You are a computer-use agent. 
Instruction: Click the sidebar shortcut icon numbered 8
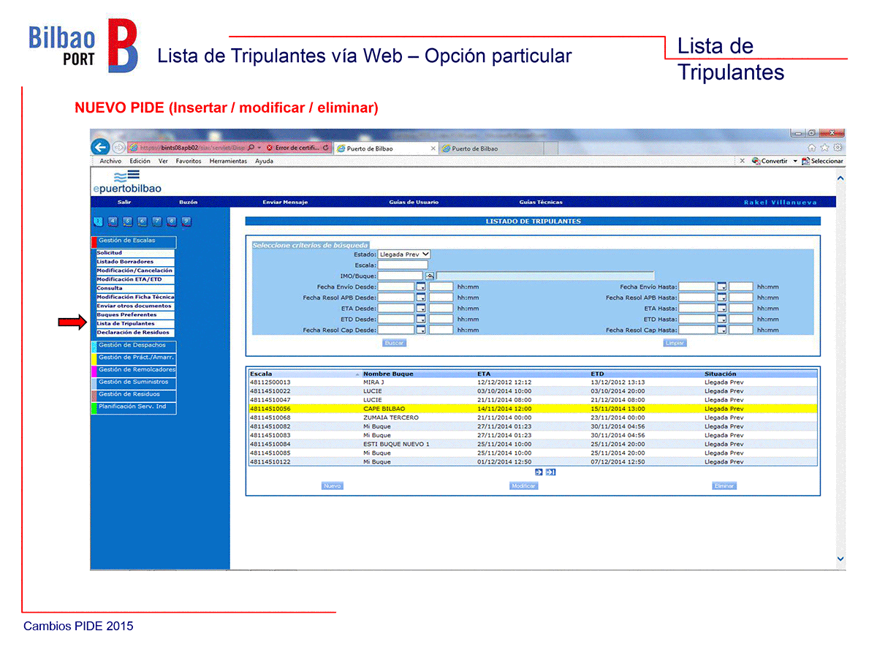pos(171,222)
